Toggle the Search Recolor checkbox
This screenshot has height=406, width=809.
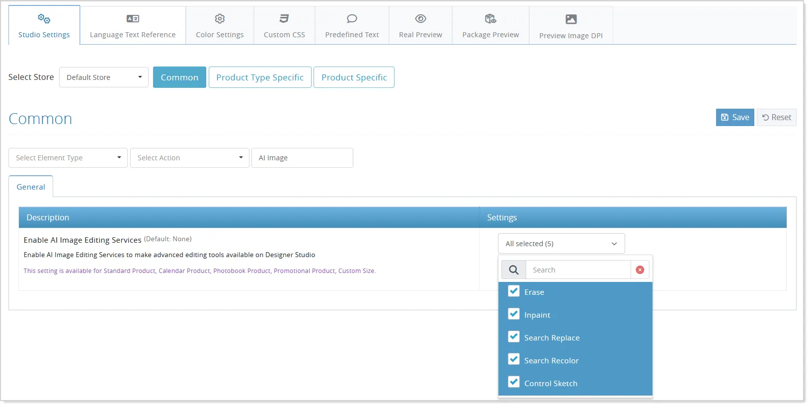[514, 359]
